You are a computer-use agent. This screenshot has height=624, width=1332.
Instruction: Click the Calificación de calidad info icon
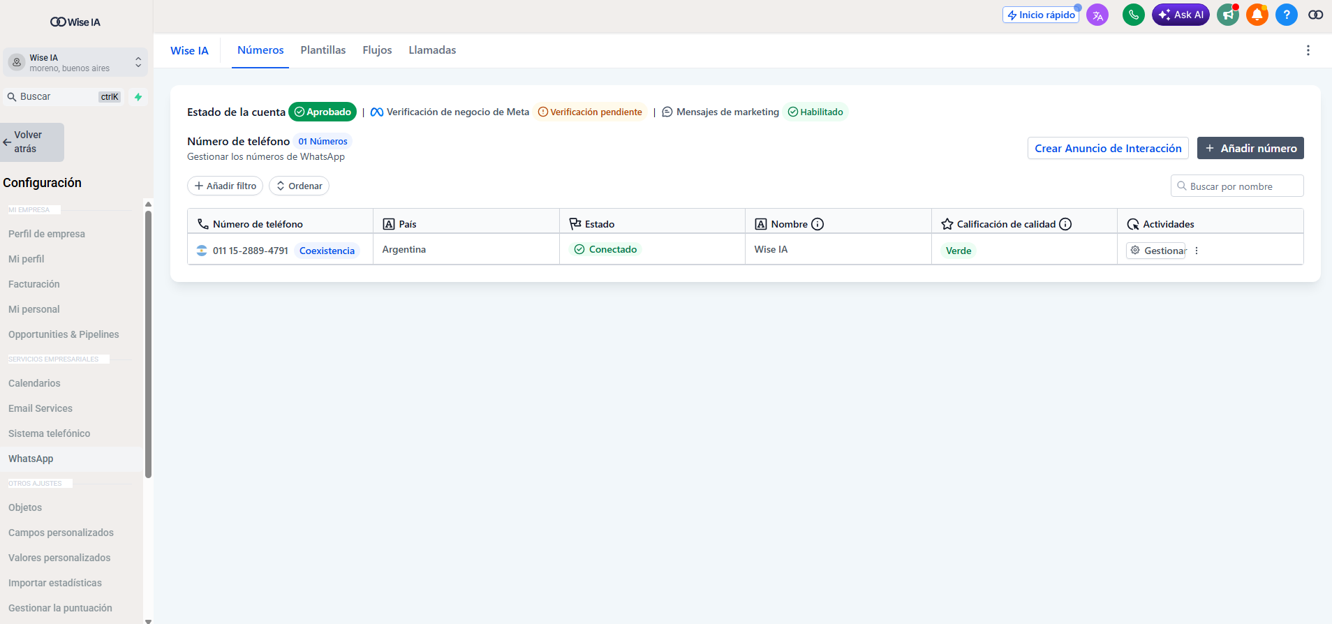coord(1065,224)
